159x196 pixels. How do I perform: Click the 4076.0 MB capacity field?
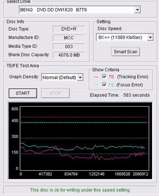(x=69, y=55)
